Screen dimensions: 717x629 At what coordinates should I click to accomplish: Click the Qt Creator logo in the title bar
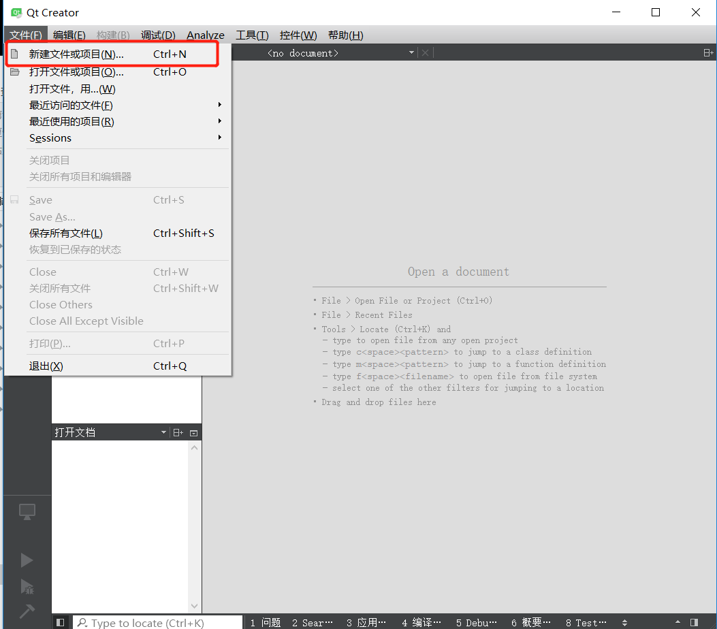(x=16, y=12)
